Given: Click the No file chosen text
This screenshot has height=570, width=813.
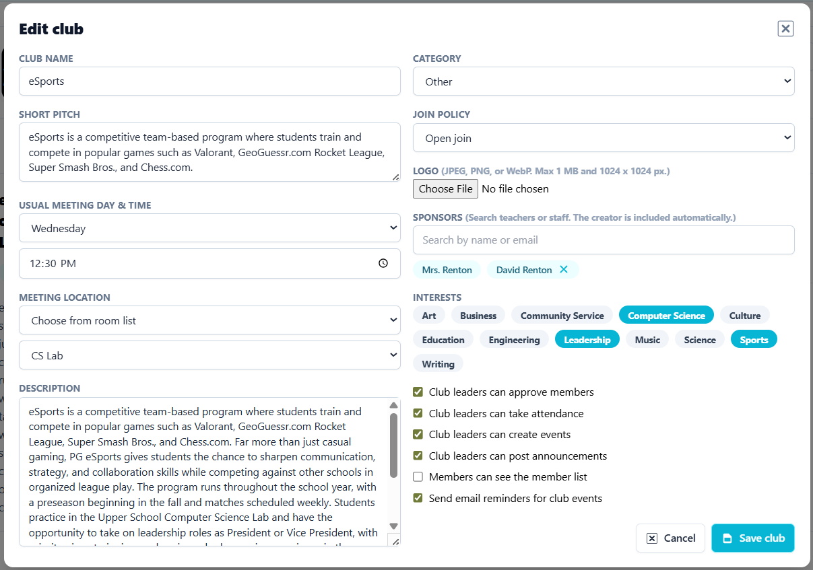Looking at the screenshot, I should pos(515,189).
